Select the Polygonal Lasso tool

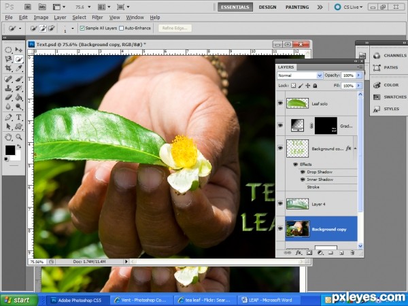click(x=9, y=59)
